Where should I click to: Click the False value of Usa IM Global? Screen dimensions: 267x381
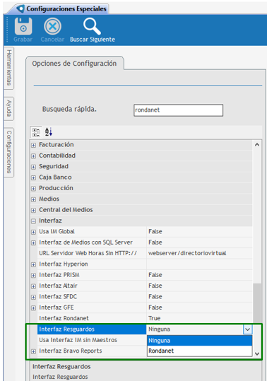pyautogui.click(x=155, y=232)
